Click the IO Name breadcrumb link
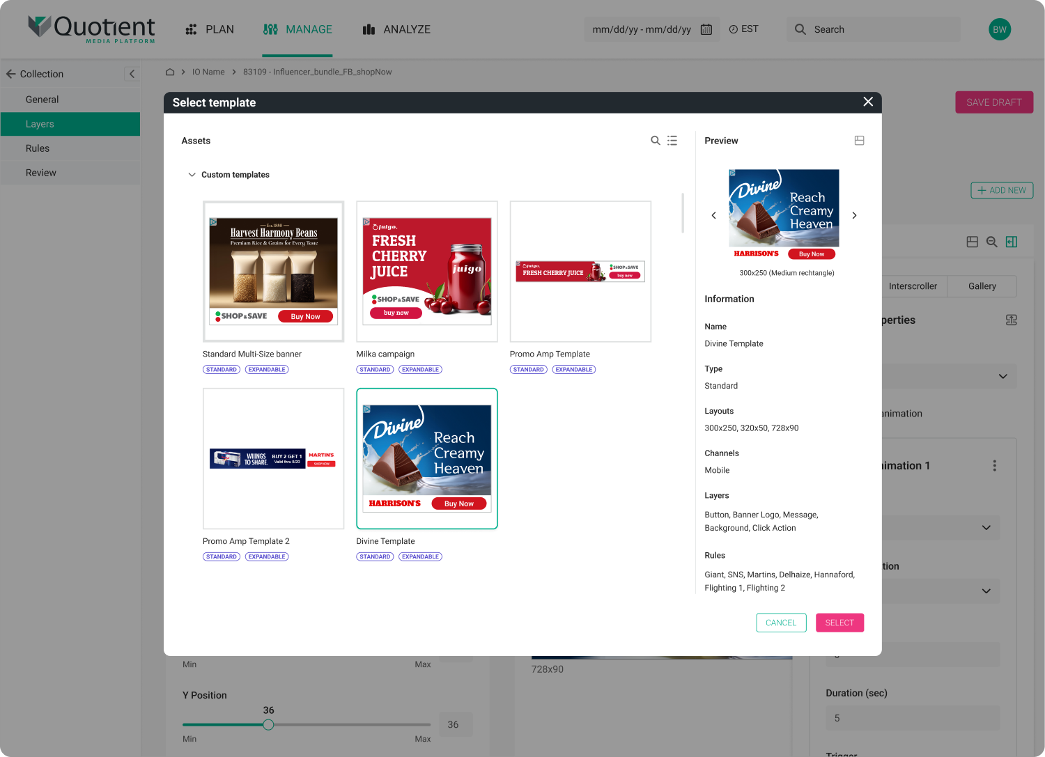This screenshot has width=1045, height=757. click(208, 72)
